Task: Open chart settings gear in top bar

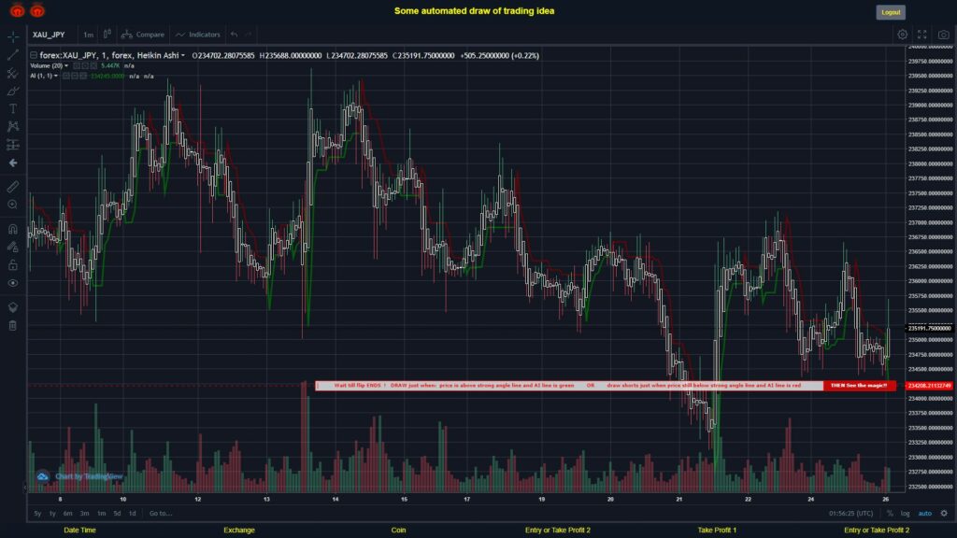Action: pos(902,35)
